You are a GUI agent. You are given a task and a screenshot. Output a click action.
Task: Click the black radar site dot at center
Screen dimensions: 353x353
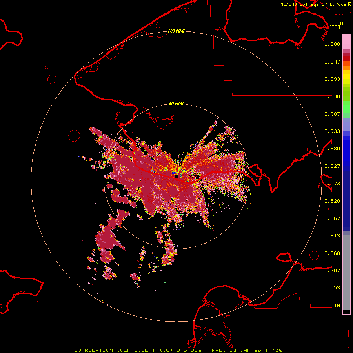coord(176,176)
